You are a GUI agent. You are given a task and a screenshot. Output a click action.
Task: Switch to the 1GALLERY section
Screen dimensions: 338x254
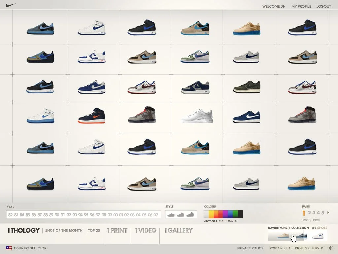tap(179, 230)
